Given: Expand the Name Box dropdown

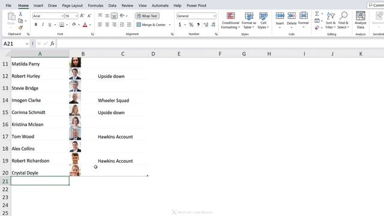Looking at the screenshot, I should tap(26, 44).
